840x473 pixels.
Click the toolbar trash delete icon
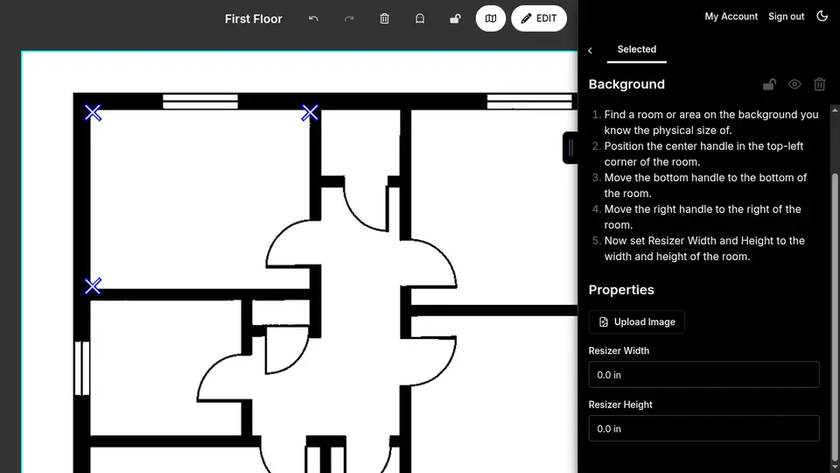384,18
